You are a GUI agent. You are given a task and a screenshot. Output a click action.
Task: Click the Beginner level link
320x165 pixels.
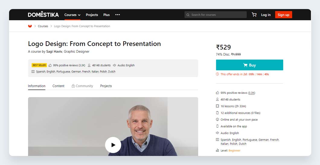pyautogui.click(x=235, y=151)
